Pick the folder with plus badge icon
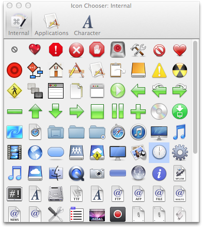 [x=97, y=132]
